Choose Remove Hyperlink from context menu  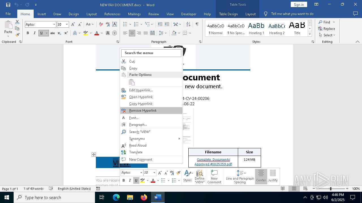click(151, 111)
